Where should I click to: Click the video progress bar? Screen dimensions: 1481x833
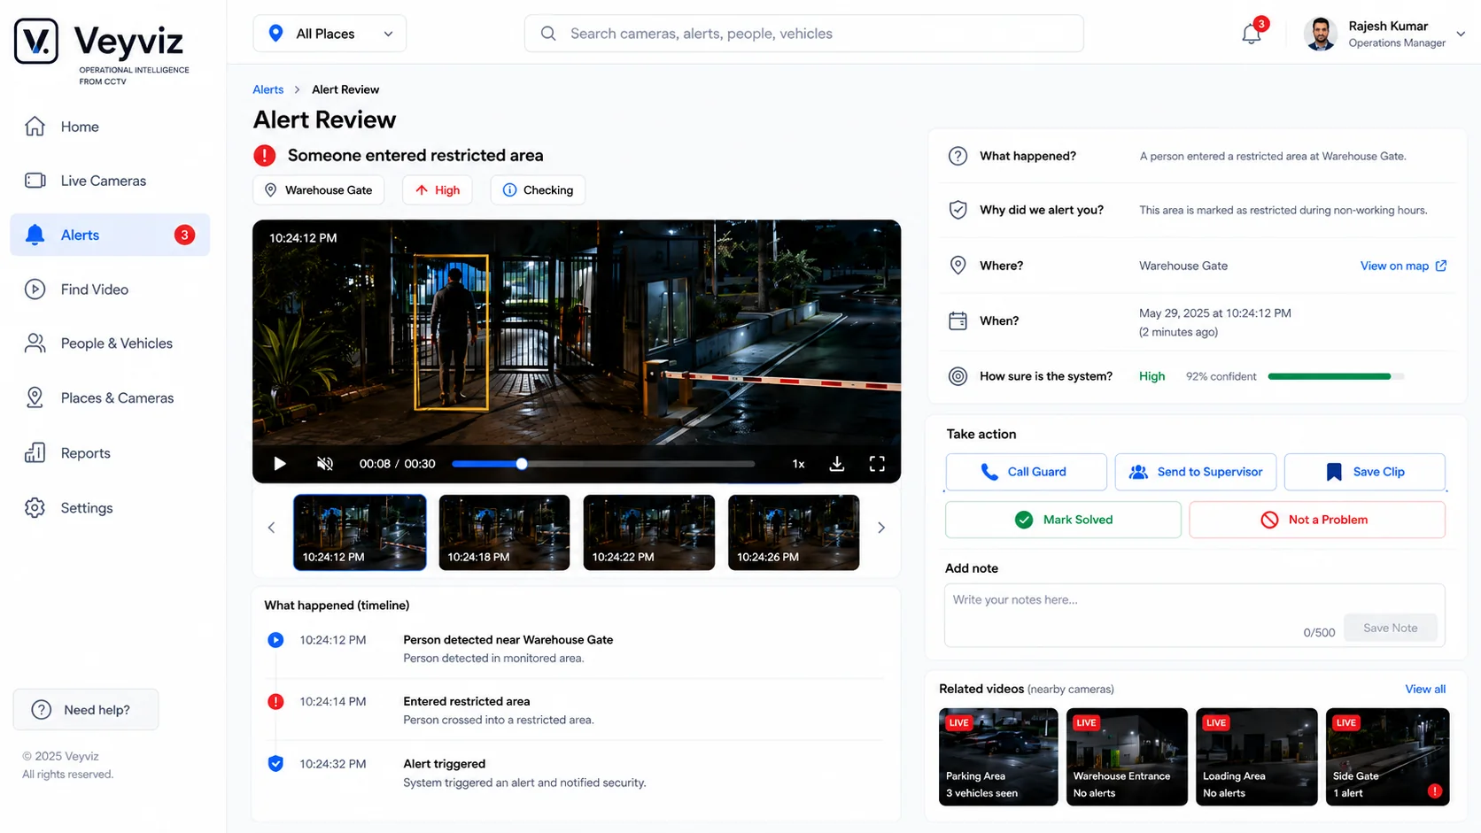pyautogui.click(x=603, y=464)
